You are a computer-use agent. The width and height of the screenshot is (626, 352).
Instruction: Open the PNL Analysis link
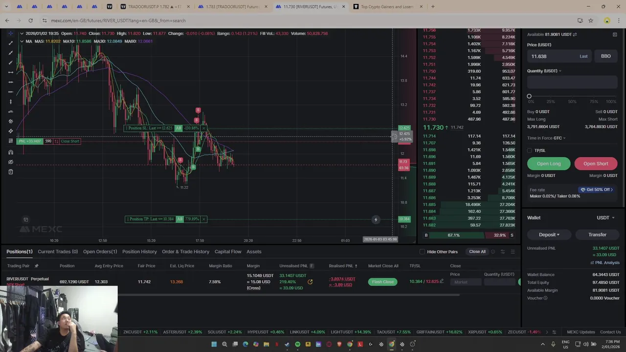(604, 263)
